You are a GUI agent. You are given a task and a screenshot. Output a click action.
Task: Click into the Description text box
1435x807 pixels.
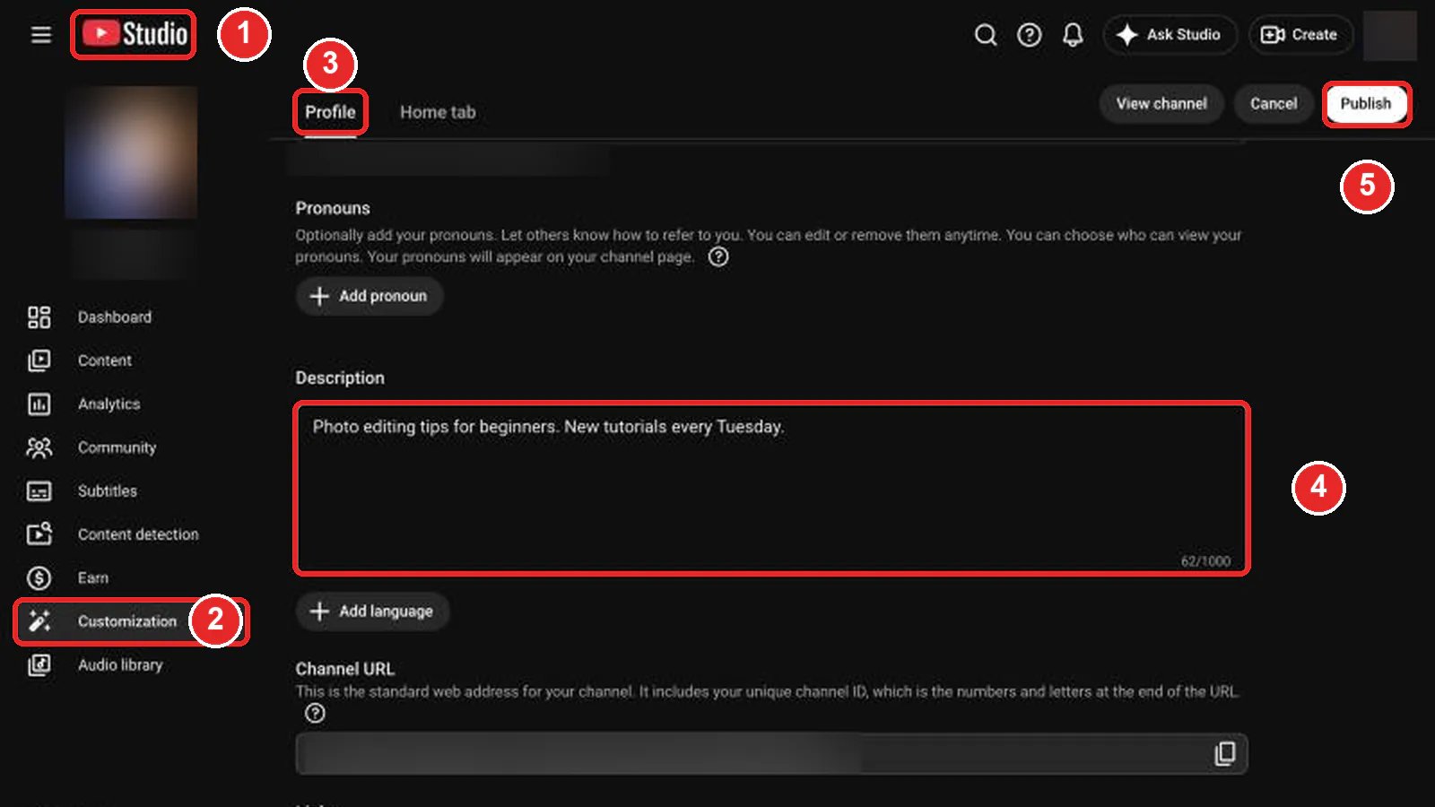(771, 489)
